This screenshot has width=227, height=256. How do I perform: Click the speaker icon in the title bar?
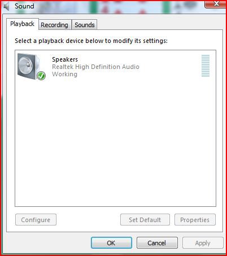point(7,7)
